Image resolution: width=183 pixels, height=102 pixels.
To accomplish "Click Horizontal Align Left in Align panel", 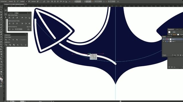I will coord(9,18).
